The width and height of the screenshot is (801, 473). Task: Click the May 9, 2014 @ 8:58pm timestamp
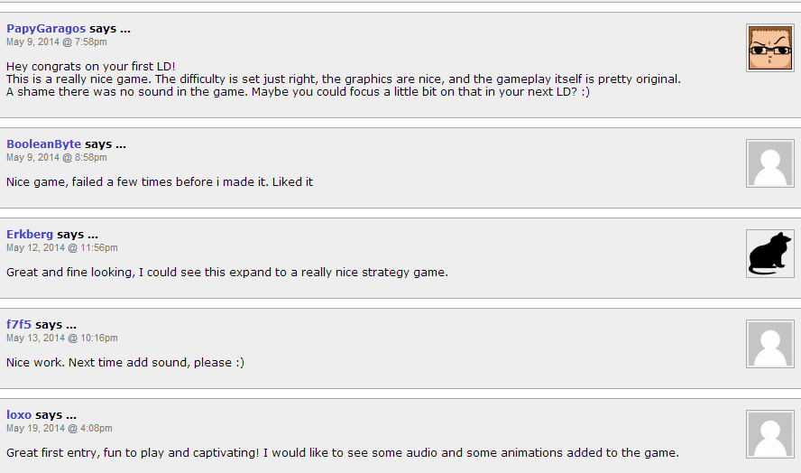pos(57,157)
